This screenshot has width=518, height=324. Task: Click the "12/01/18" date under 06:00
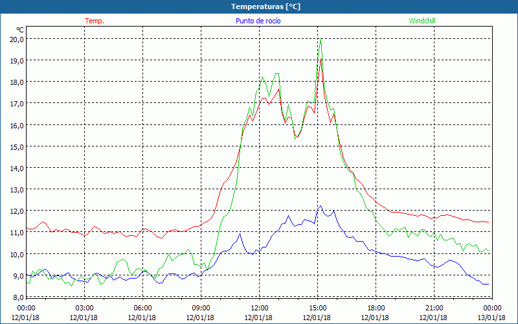coord(142,318)
